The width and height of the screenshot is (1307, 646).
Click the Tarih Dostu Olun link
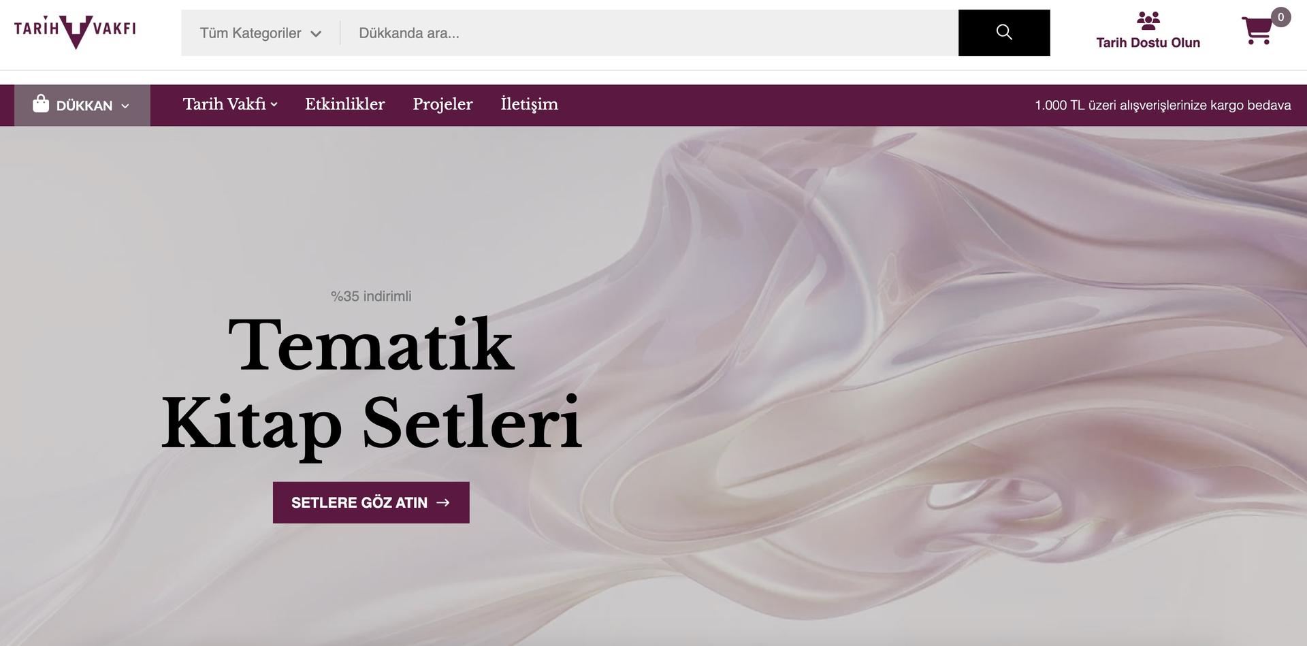coord(1148,42)
